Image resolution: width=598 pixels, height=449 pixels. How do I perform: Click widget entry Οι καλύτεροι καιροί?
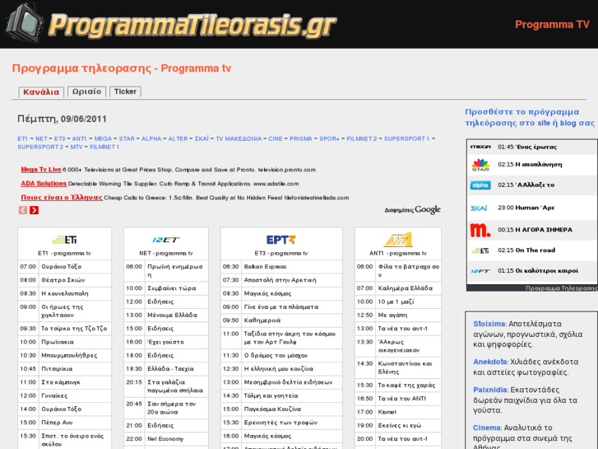[546, 270]
